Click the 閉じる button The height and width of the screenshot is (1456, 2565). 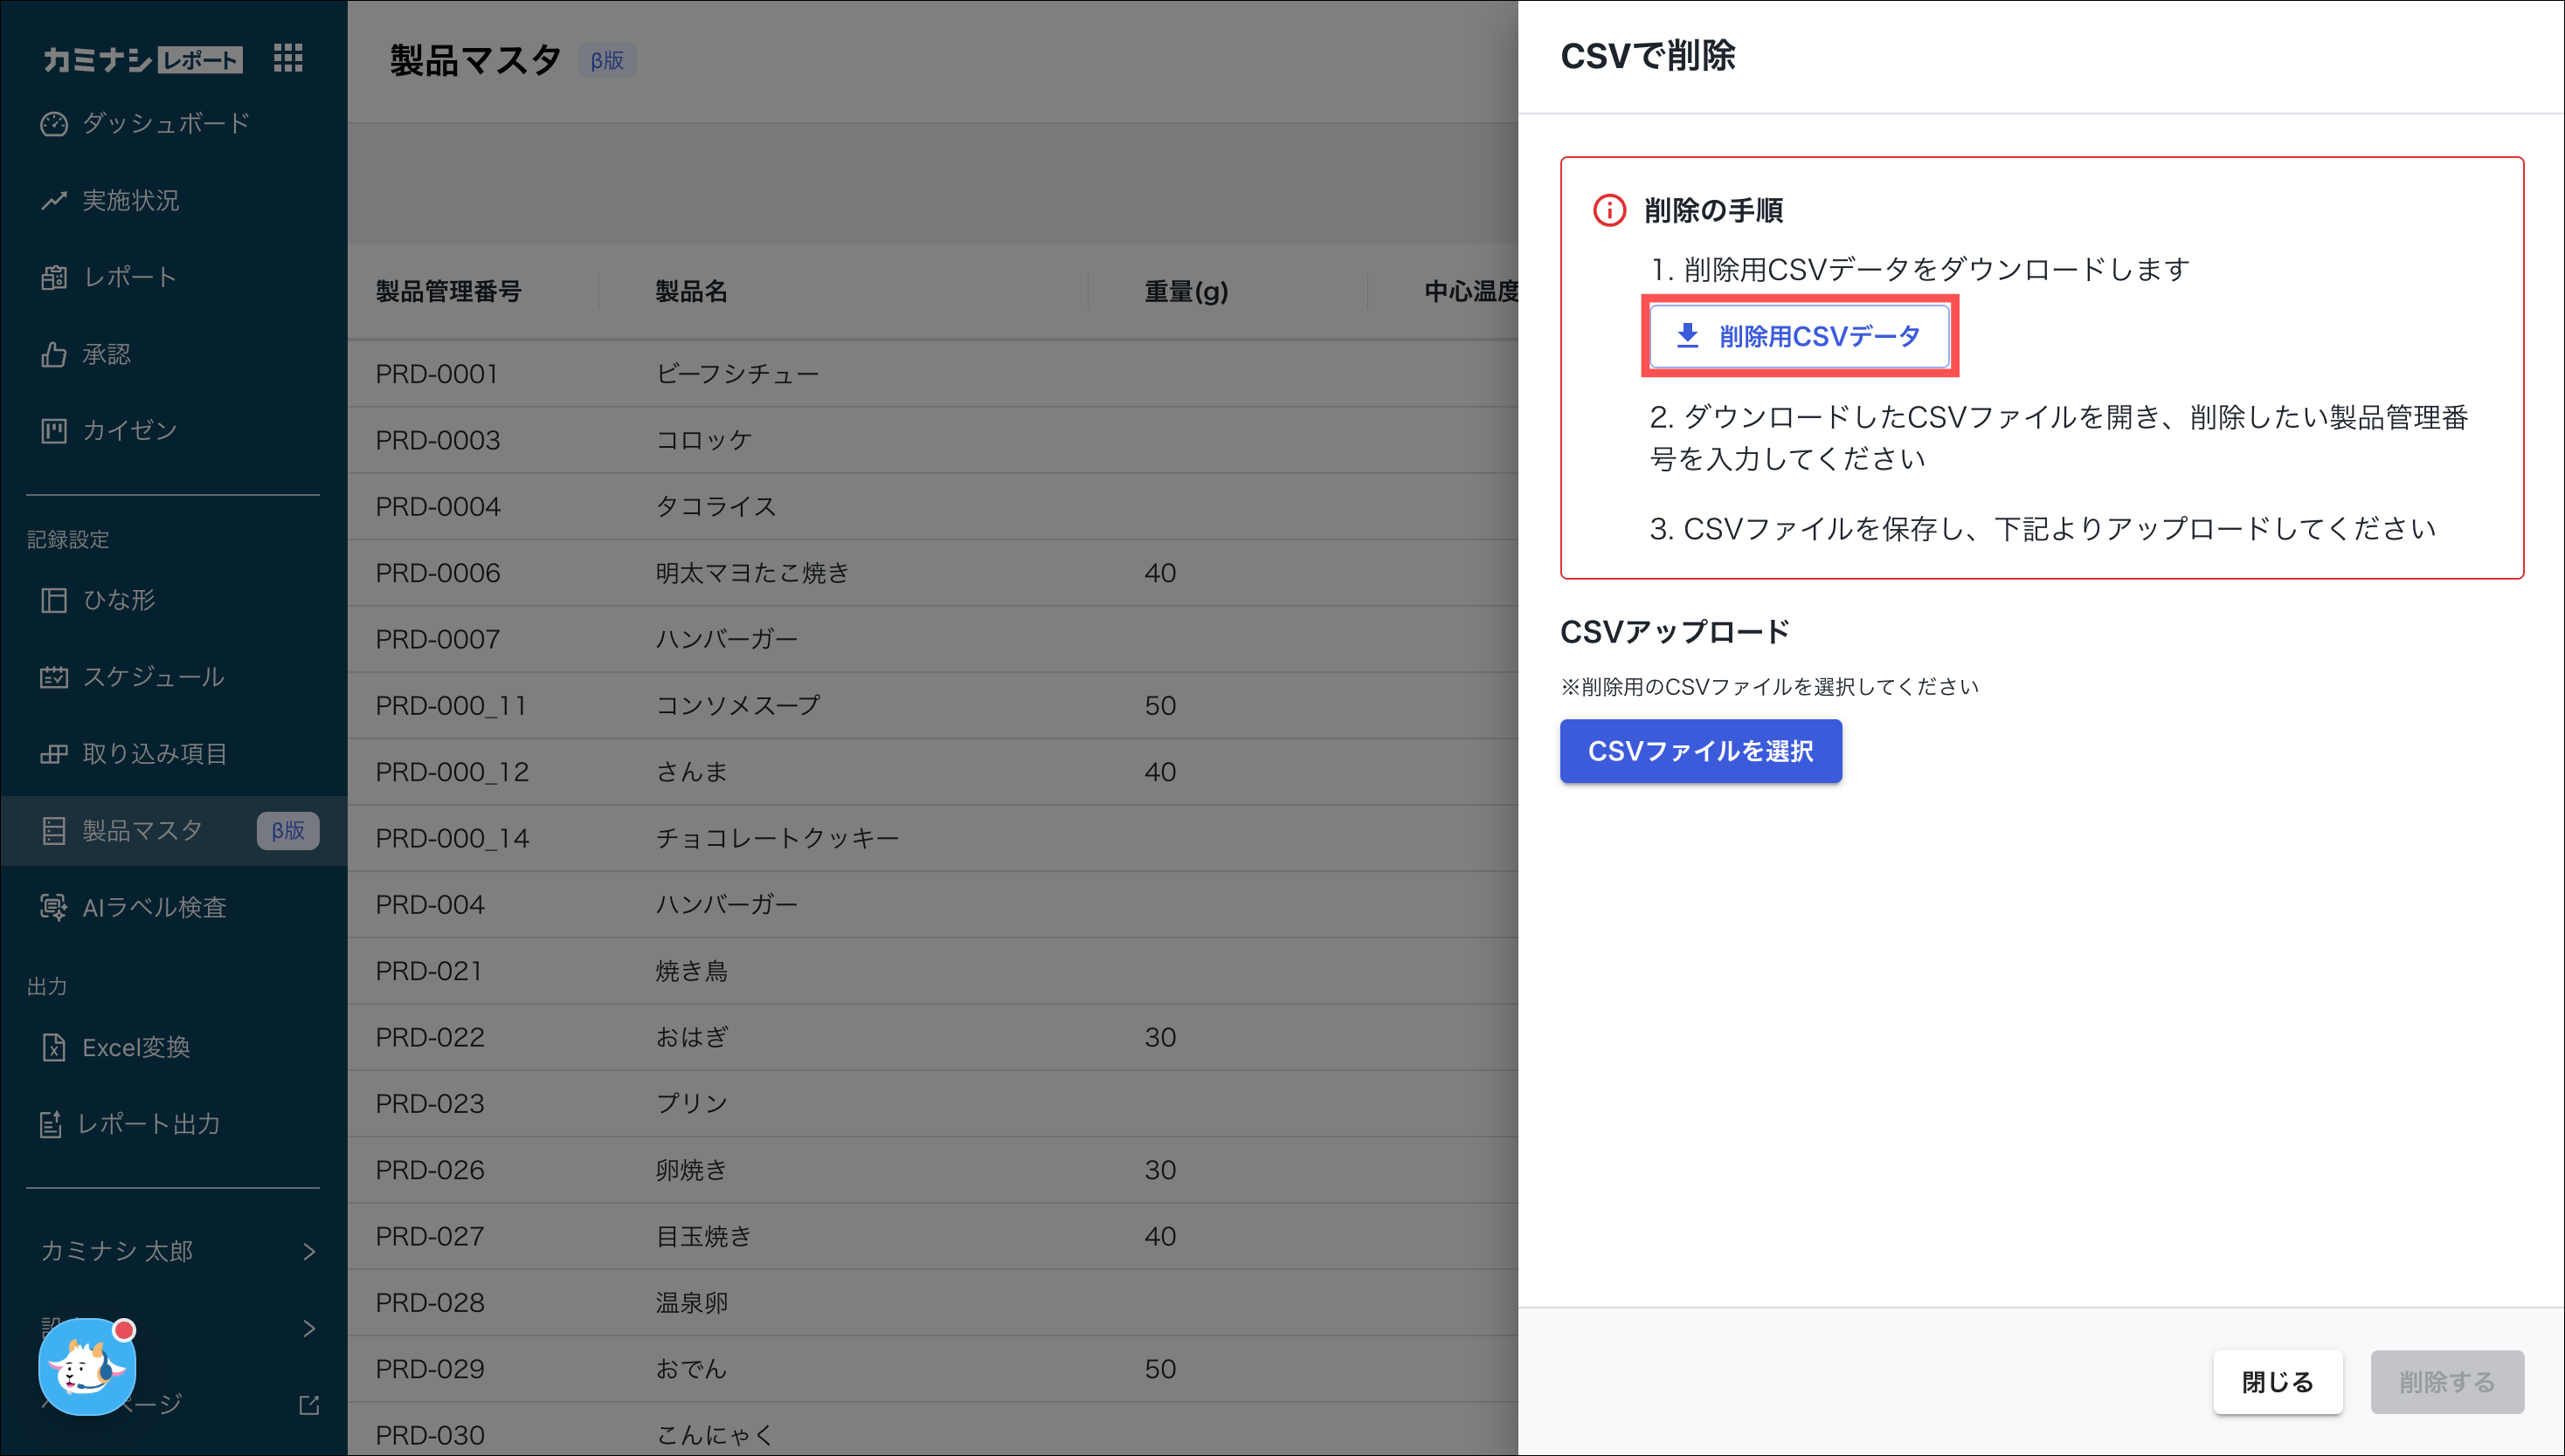tap(2276, 1382)
